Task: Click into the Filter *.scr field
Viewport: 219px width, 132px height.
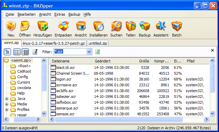Action: pos(70,52)
